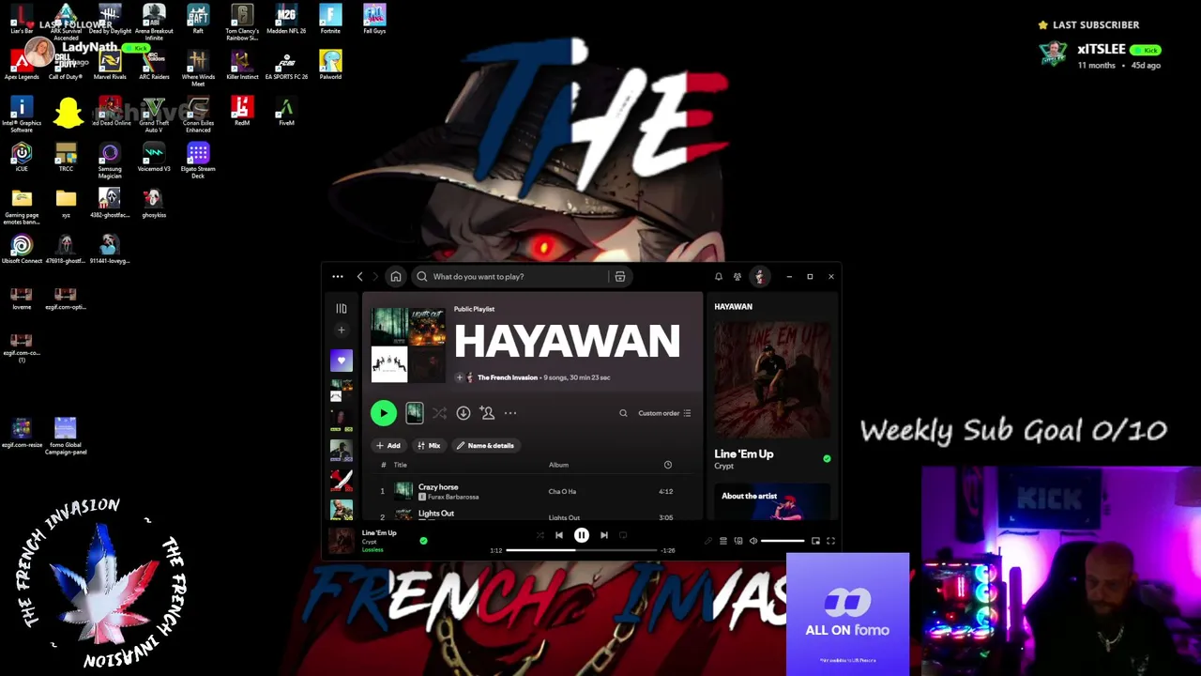The image size is (1201, 676).
Task: Open Connect to a device
Action: click(x=738, y=541)
